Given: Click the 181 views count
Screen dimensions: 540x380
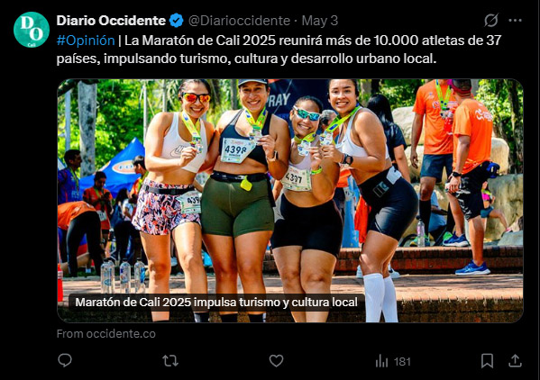Looking at the screenshot, I should click(x=402, y=361).
